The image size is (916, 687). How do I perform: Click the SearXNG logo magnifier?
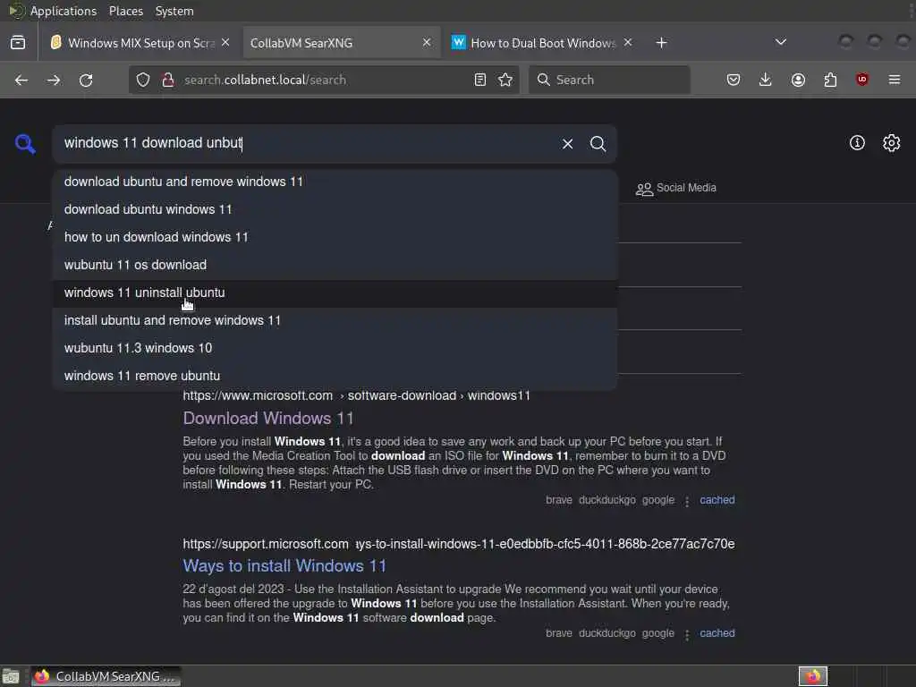point(25,144)
